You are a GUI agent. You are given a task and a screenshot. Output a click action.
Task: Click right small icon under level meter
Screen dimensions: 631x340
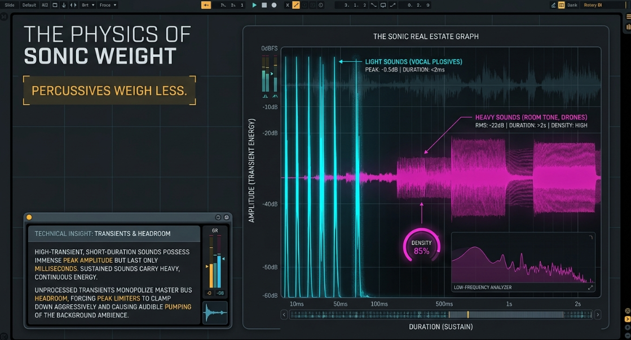(275, 96)
